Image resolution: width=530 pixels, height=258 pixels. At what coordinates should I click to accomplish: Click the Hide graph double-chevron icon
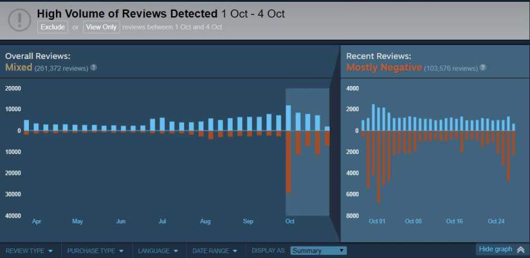pos(520,250)
